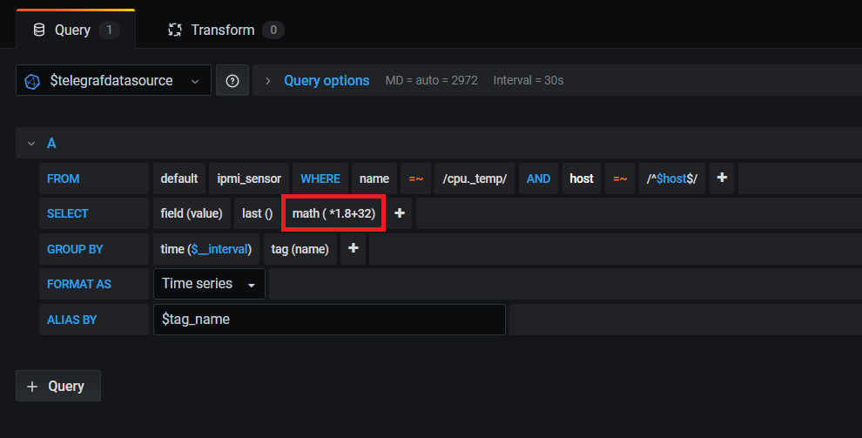Image resolution: width=862 pixels, height=438 pixels.
Task: Change the =~ operator for host
Action: (x=620, y=178)
